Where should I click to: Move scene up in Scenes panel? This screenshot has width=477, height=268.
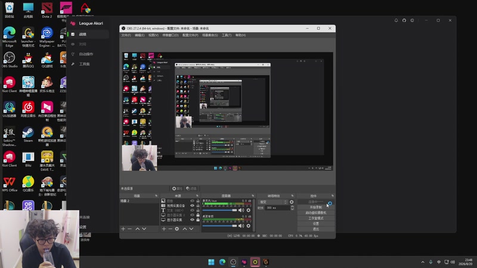138,229
